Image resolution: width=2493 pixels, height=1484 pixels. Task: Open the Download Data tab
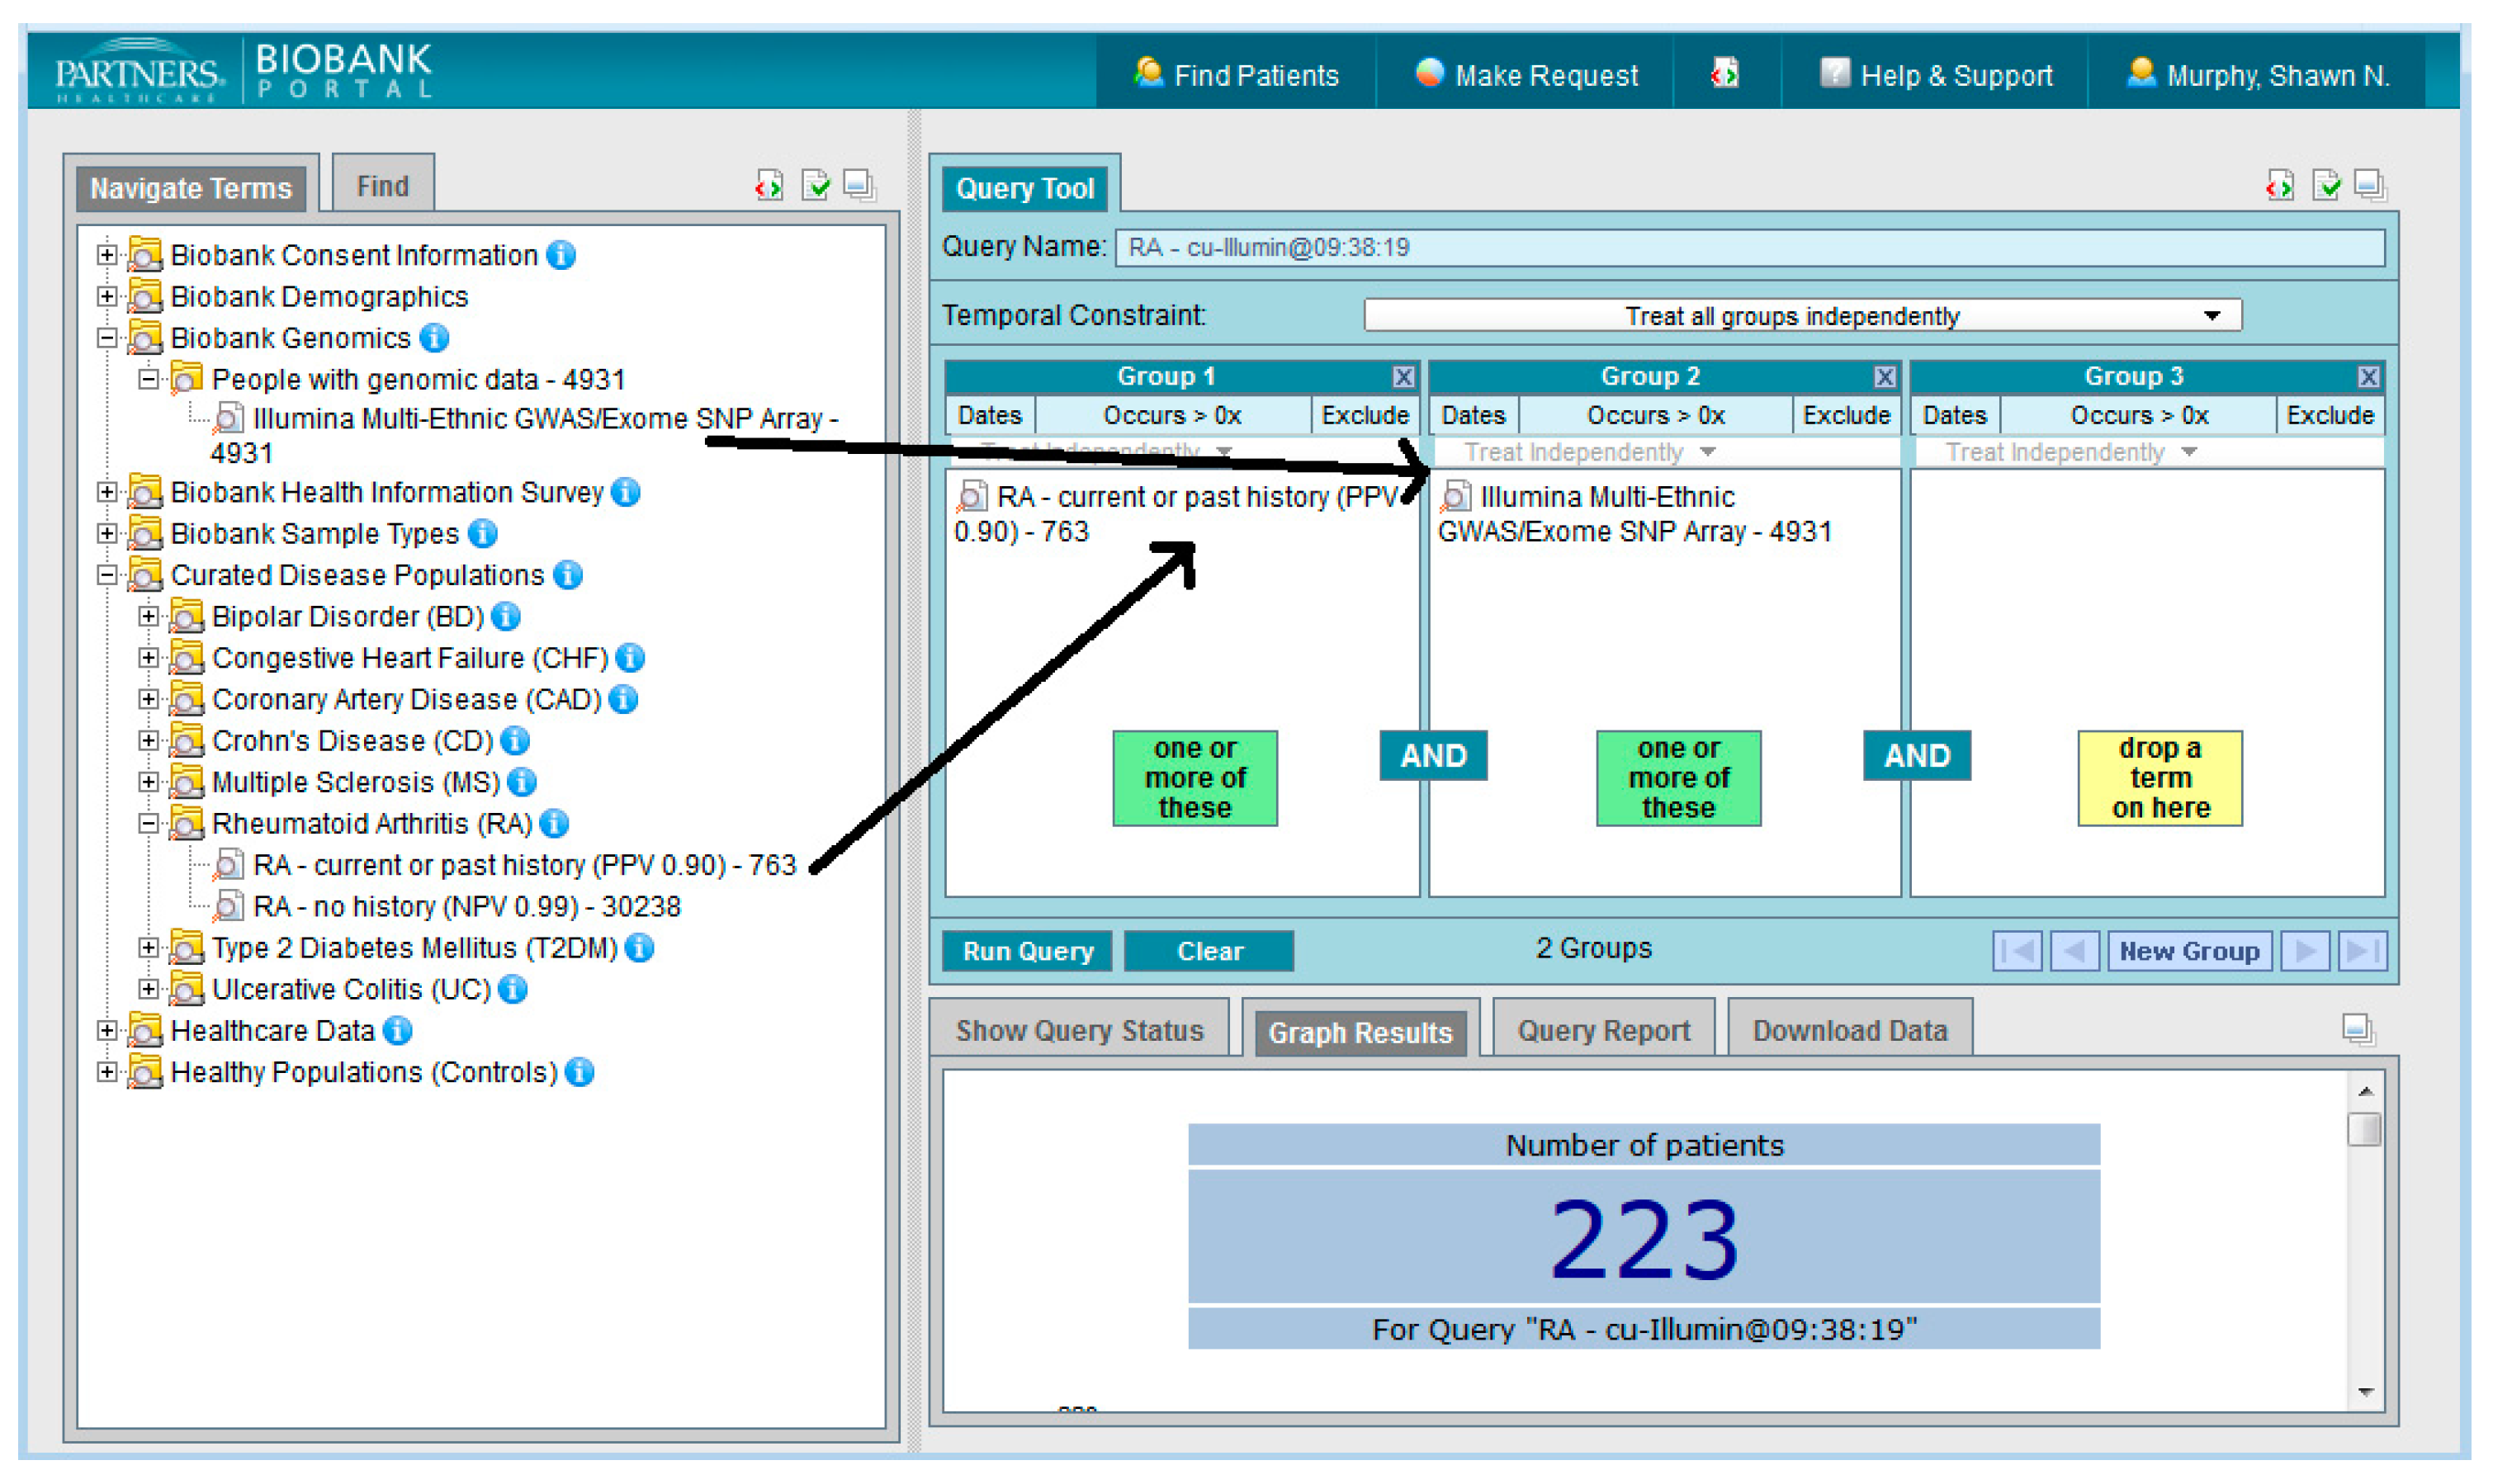pyautogui.click(x=1850, y=1030)
